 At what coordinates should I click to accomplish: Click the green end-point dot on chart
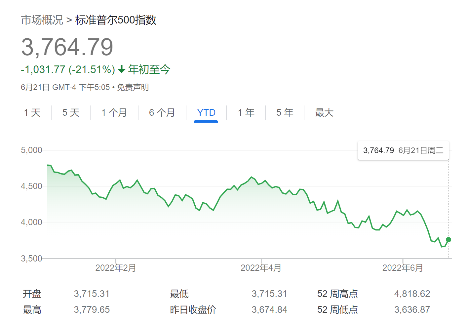tap(448, 240)
